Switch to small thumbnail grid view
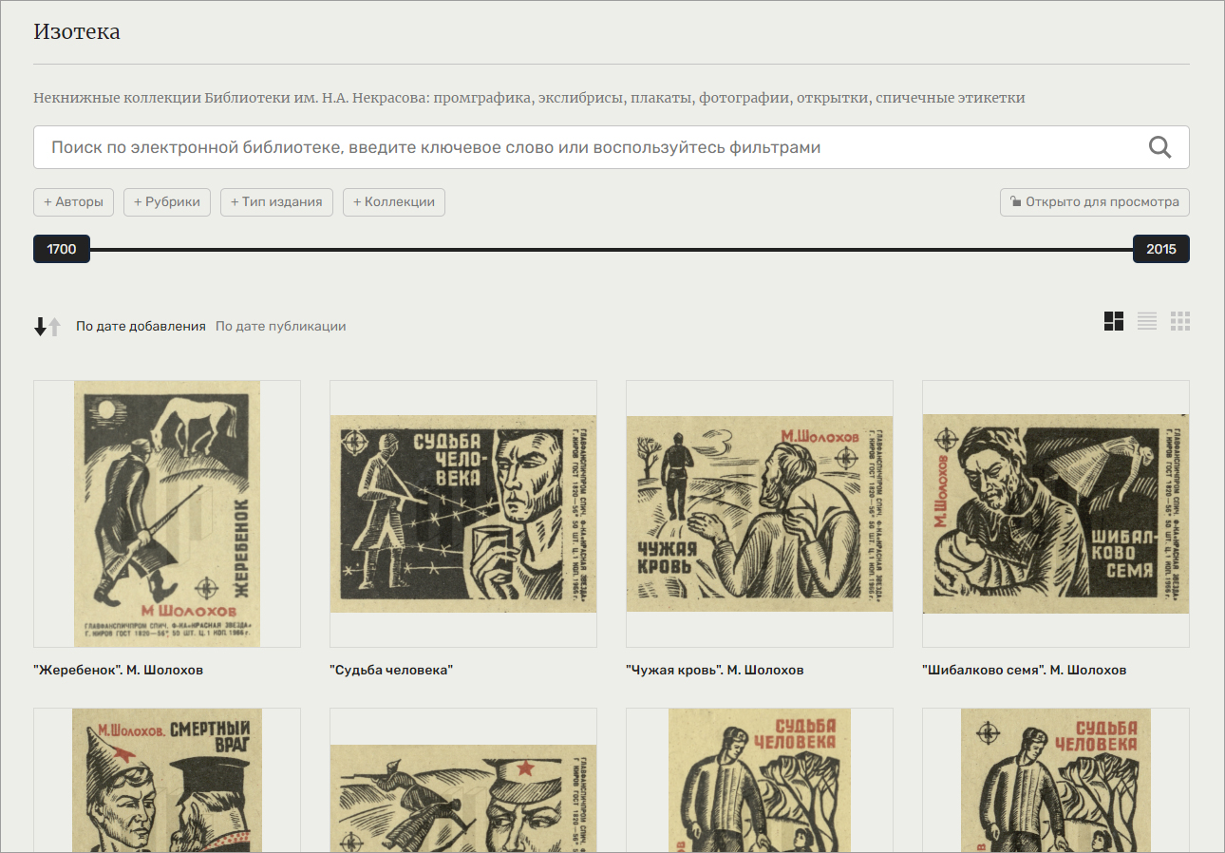1225x853 pixels. click(1180, 321)
